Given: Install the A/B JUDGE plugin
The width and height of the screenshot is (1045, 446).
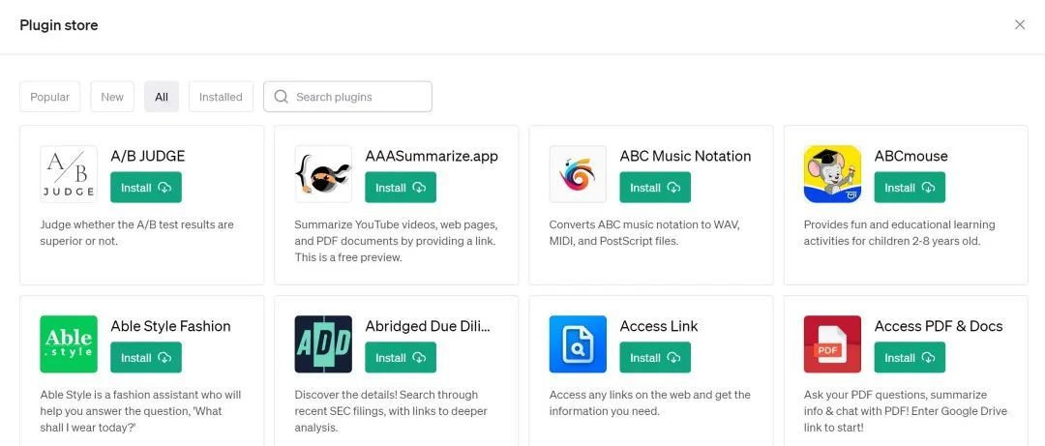Looking at the screenshot, I should pyautogui.click(x=146, y=188).
